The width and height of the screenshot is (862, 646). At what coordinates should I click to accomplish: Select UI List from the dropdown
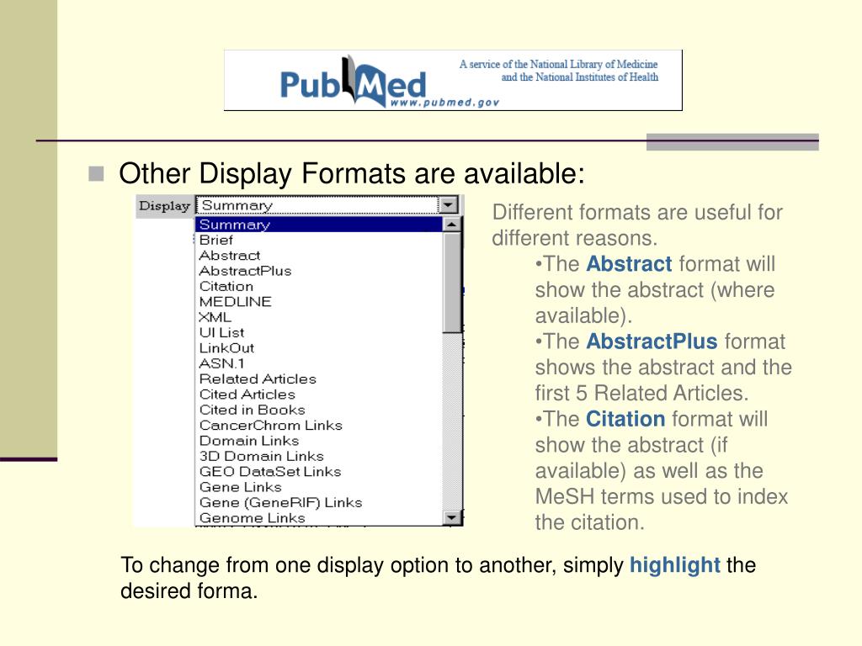tap(319, 332)
